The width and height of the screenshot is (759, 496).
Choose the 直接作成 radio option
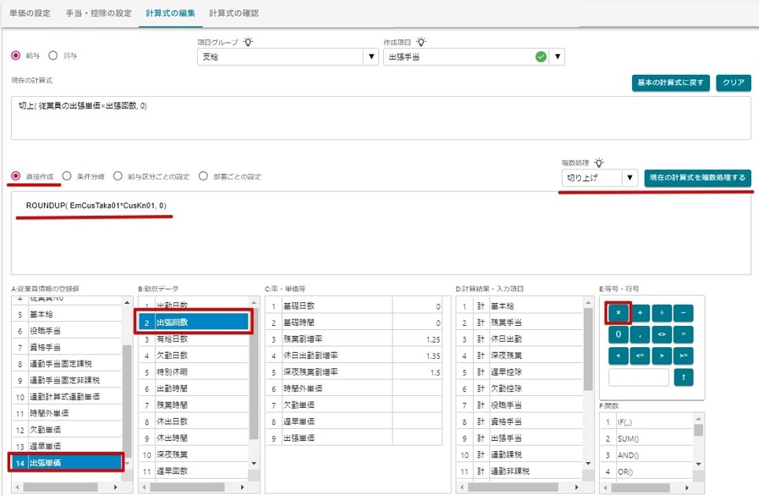point(16,176)
